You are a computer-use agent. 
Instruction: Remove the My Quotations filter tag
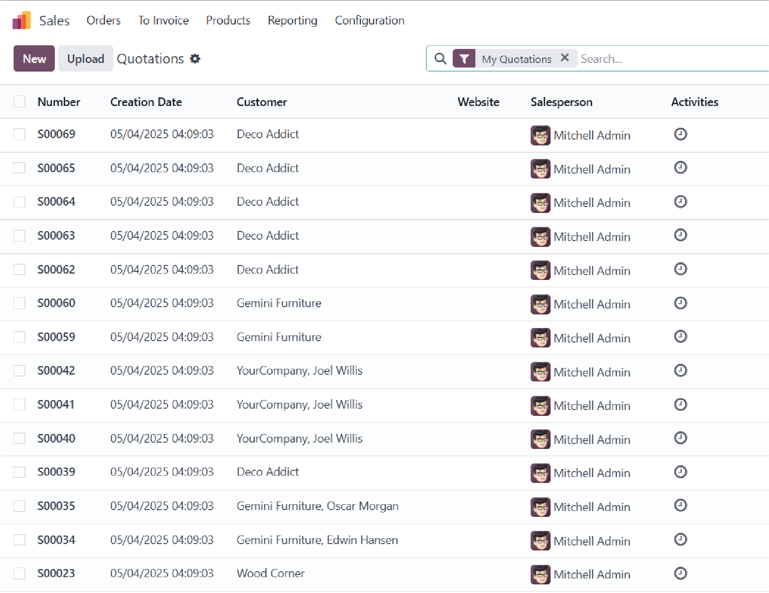click(x=565, y=58)
